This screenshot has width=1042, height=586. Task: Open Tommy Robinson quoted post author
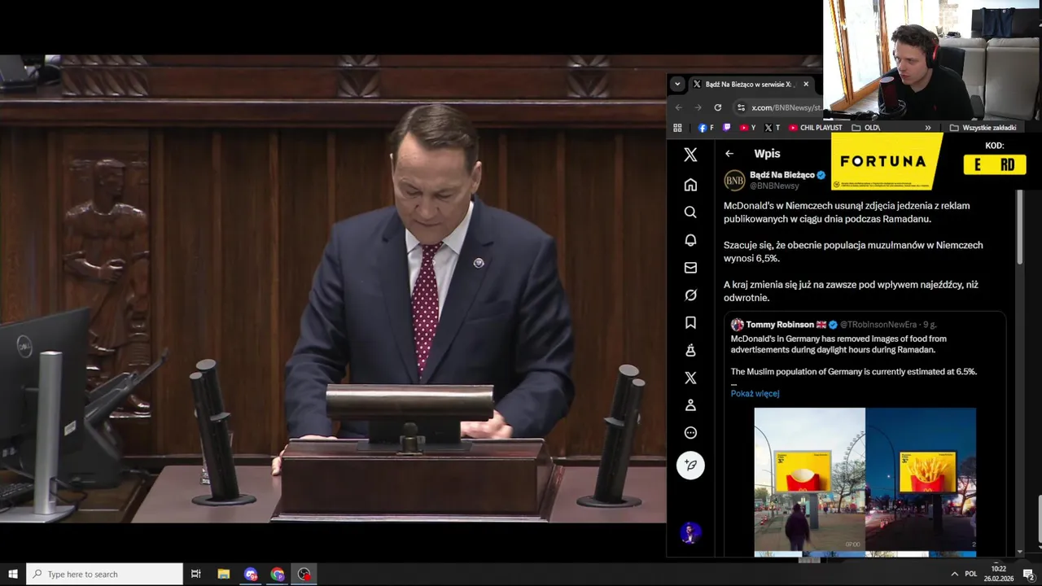pyautogui.click(x=779, y=325)
